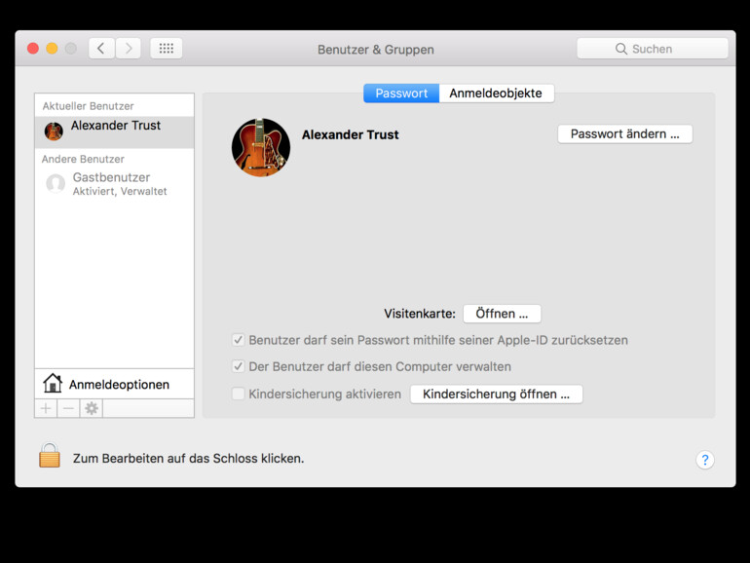750x563 pixels.
Task: Click the magnifier icon in the search field
Action: pos(620,49)
